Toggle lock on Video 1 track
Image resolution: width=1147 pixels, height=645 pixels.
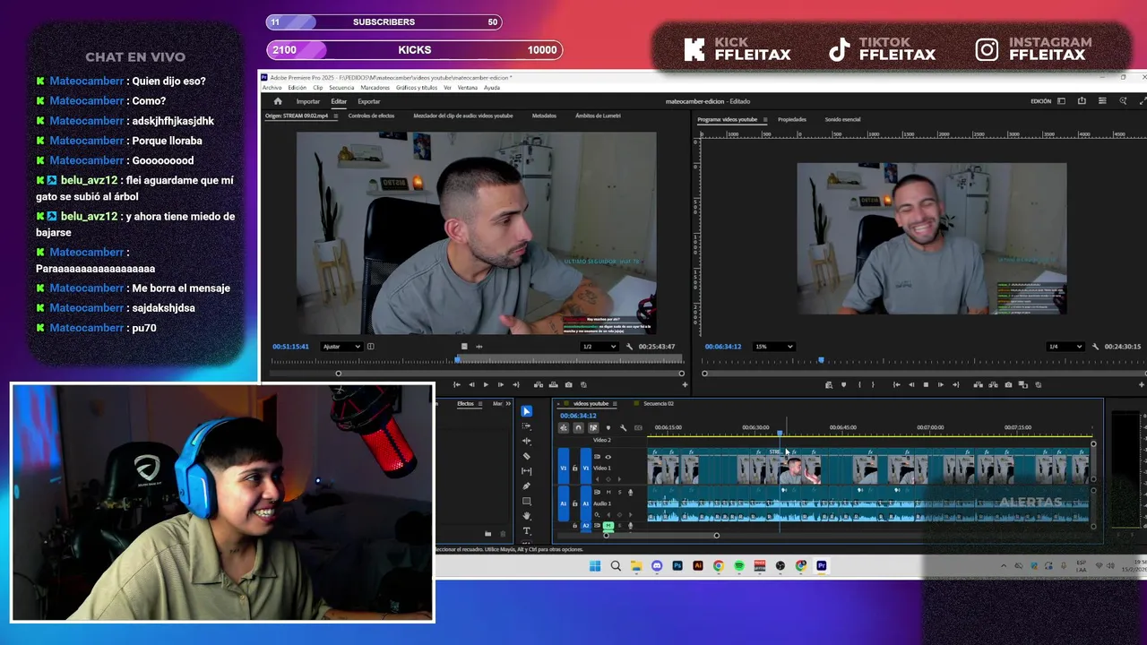point(574,468)
